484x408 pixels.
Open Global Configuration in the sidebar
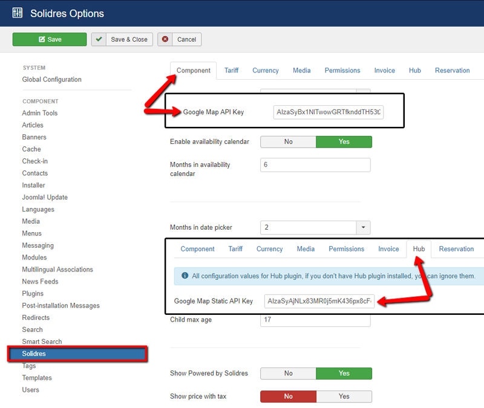[51, 80]
